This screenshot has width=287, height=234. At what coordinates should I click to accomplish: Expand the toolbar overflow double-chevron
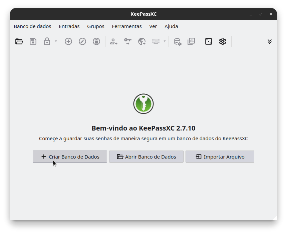(x=269, y=42)
